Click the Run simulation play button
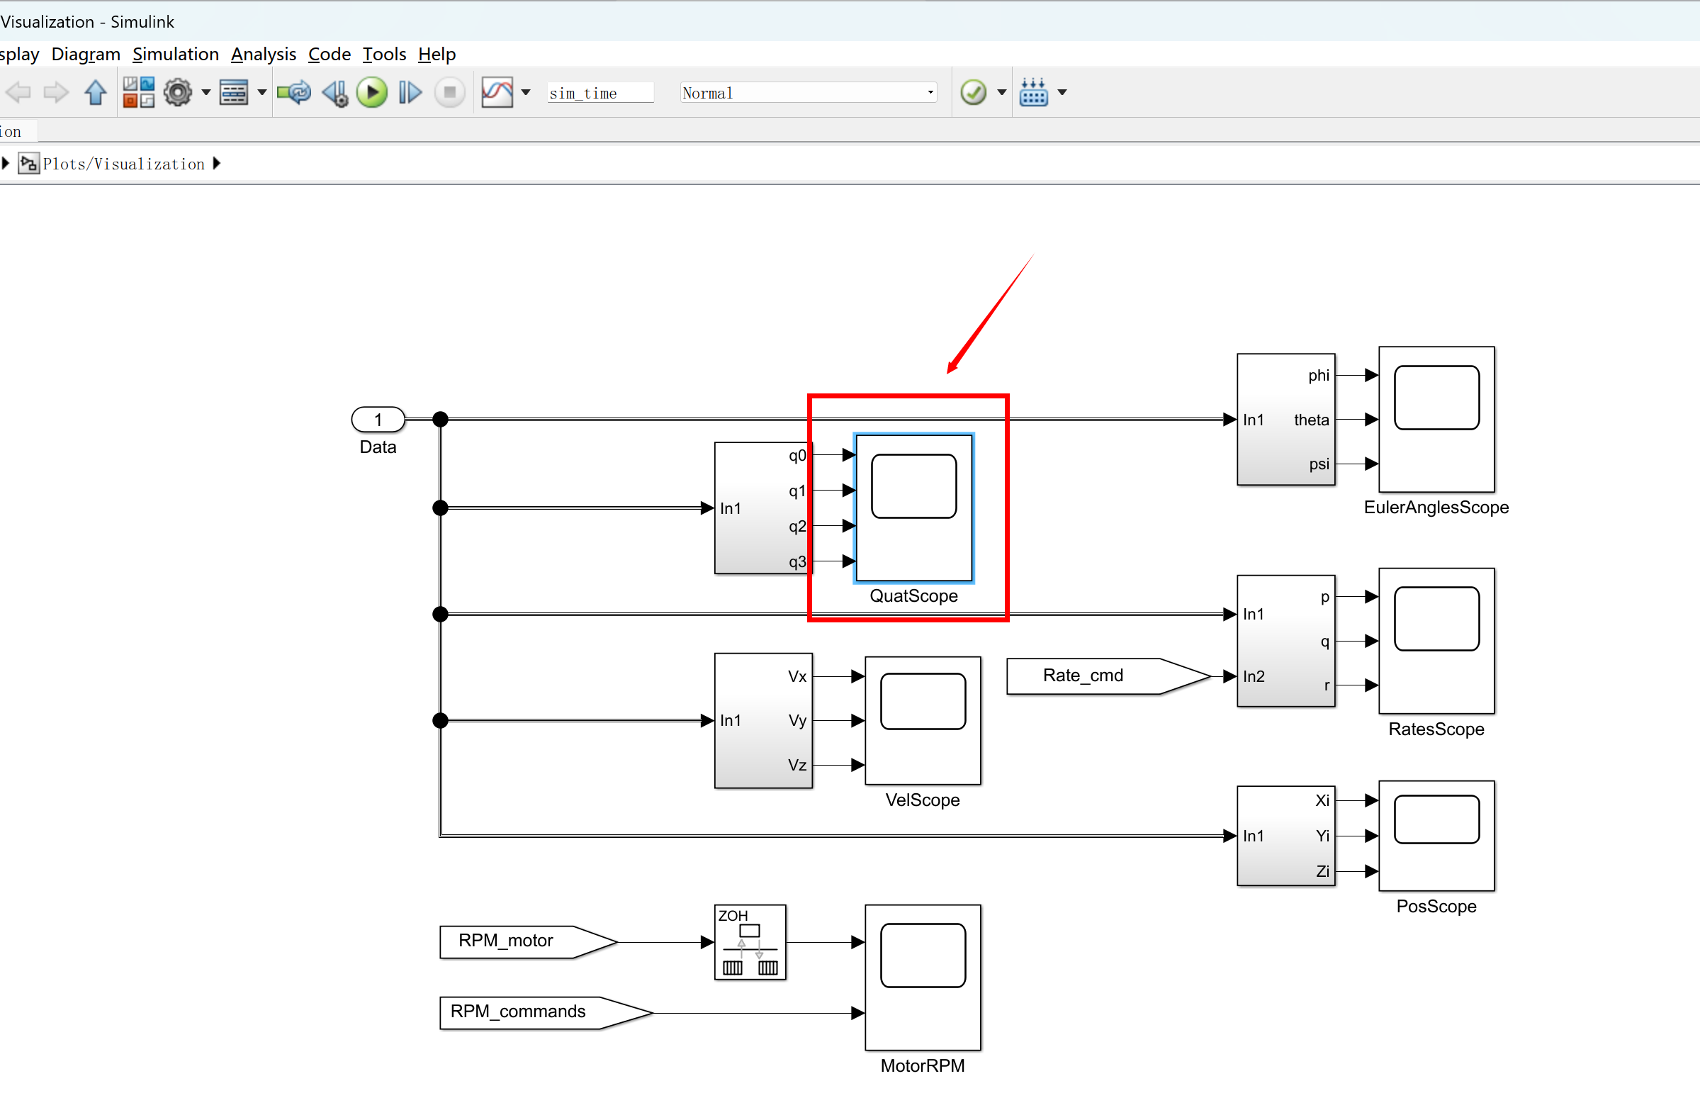 pos(371,92)
